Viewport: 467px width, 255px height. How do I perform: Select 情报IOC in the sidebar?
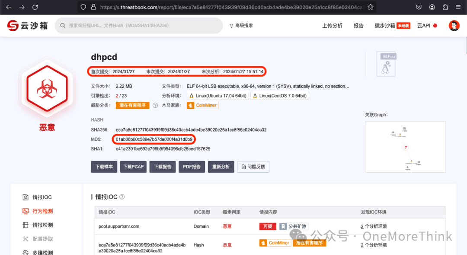point(37,197)
